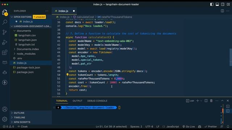Open the Source Control view

[x=5, y=32]
